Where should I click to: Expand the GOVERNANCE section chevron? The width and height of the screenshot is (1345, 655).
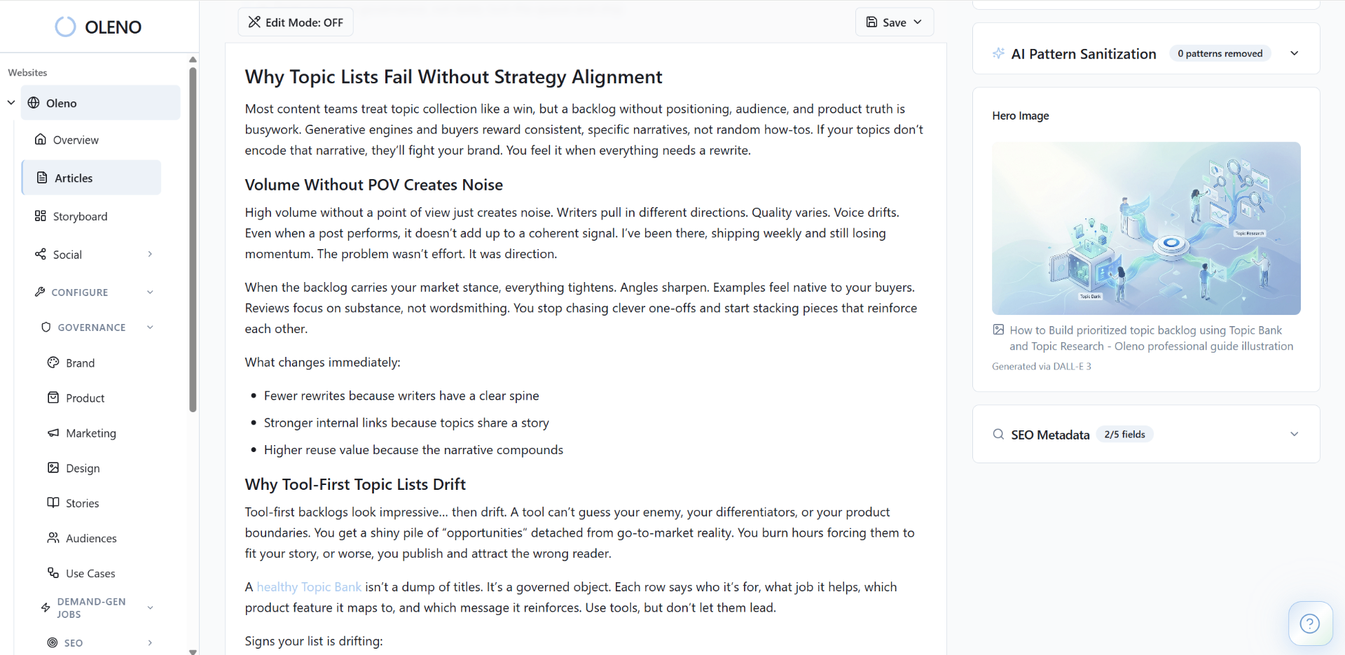coord(150,327)
